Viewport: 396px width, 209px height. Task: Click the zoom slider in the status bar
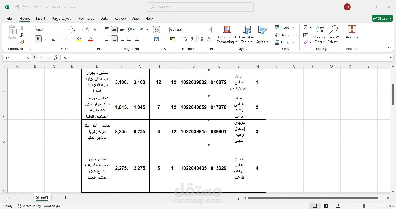364,206
